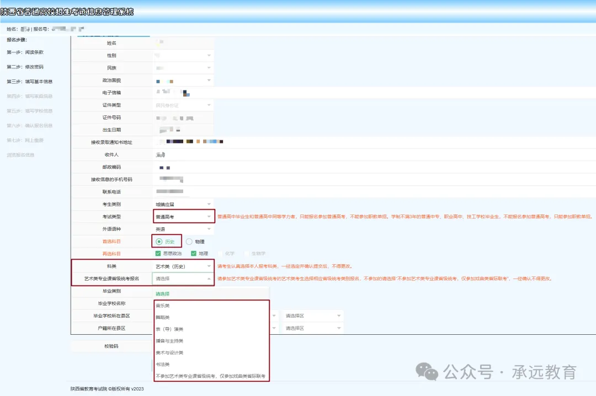Expand the 考生类别 dropdown showing 城镇应届

183,205
